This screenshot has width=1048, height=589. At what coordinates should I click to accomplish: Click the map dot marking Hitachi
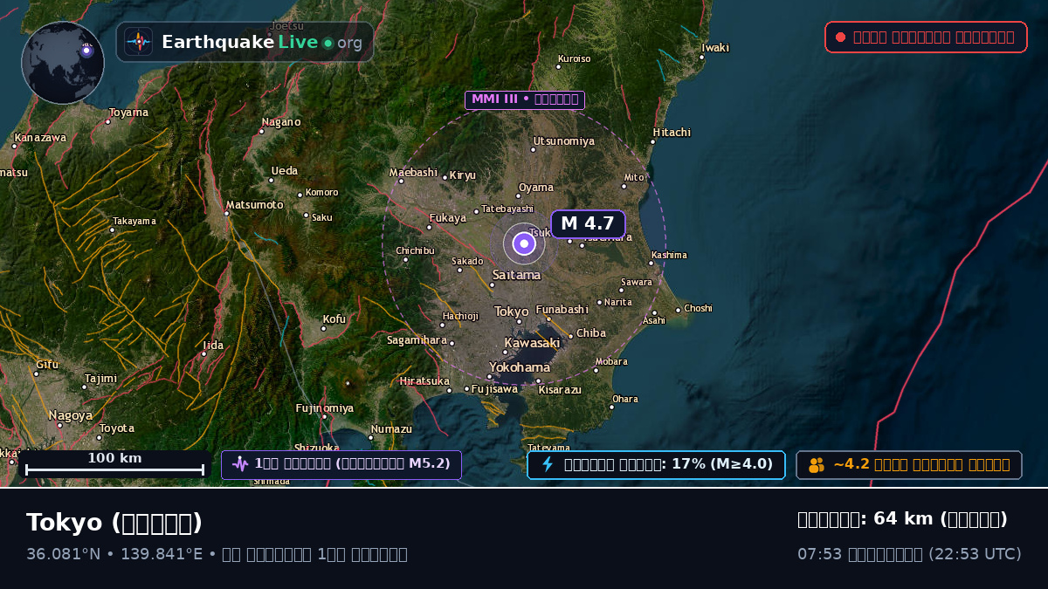[653, 141]
